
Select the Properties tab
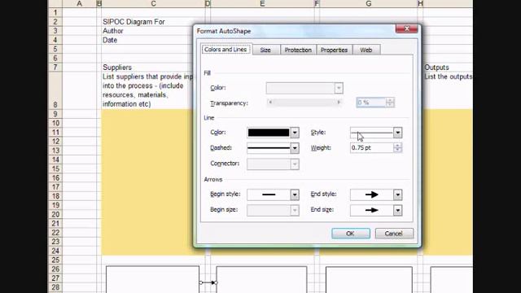[x=334, y=50]
